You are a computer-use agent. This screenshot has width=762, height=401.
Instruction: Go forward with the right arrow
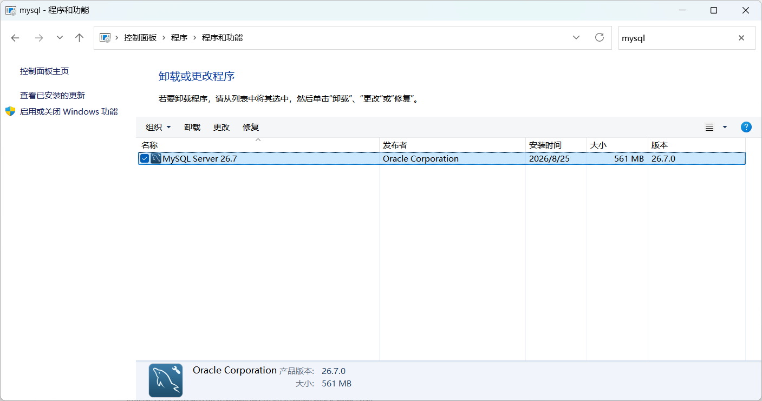38,38
